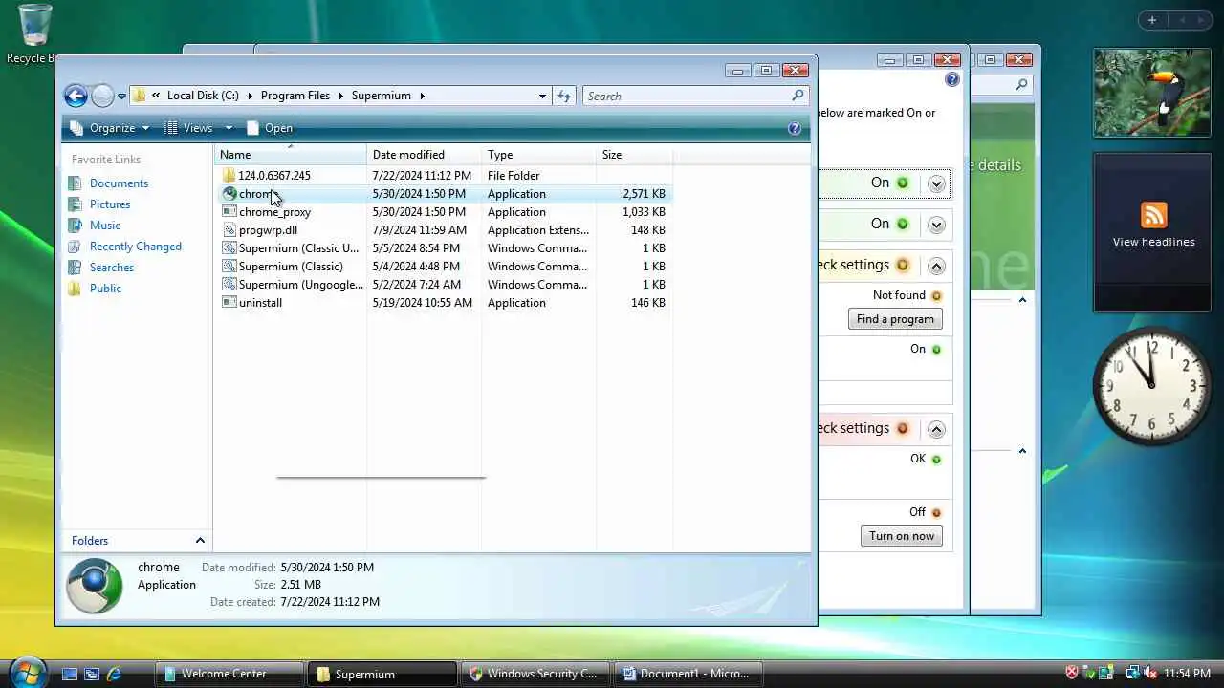Click the Security Center help icon
Screen dimensions: 1224x688
952,80
